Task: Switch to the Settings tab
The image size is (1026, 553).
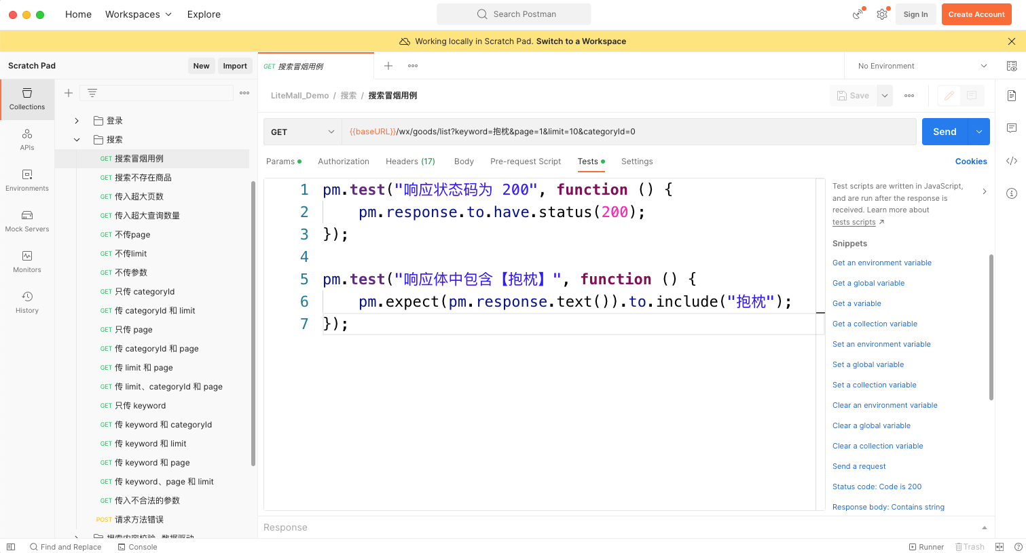Action: (637, 161)
